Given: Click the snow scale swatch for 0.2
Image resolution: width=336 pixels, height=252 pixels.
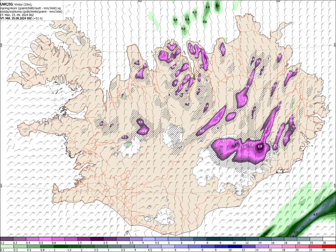Looking at the screenshot, I should [7, 239].
